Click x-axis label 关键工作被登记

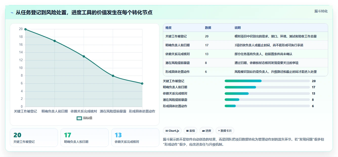pyautogui.click(x=25, y=111)
